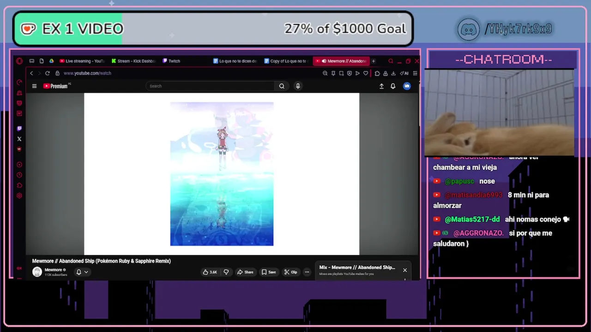Select the Mewmore // Abandoned tab
Image resolution: width=591 pixels, height=332 pixels.
coord(341,61)
